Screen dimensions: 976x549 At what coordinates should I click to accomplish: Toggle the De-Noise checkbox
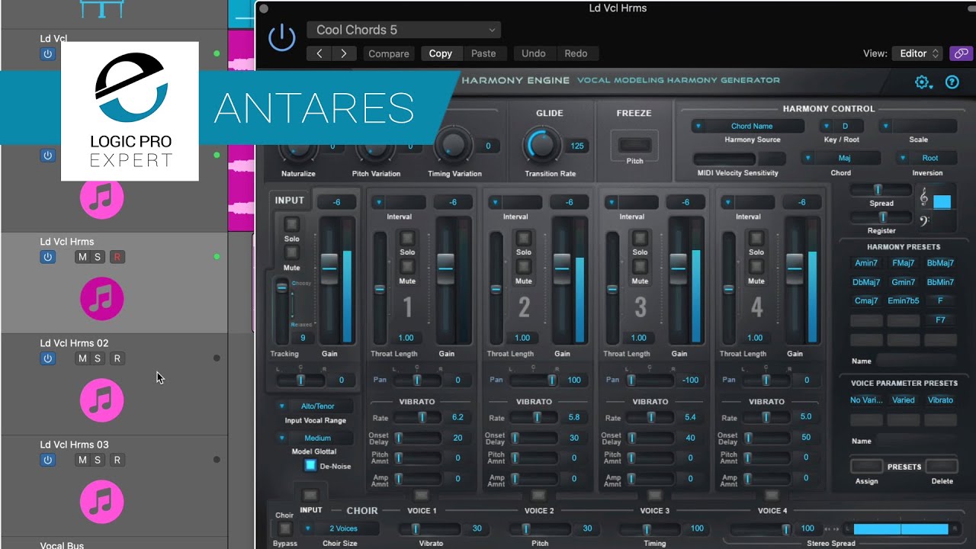coord(310,465)
